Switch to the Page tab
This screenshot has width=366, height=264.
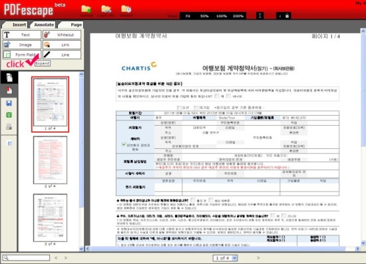(x=71, y=25)
